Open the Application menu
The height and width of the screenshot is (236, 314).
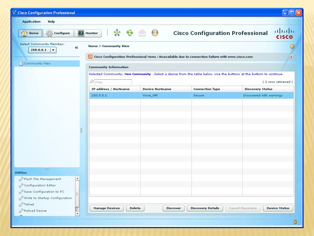pos(31,22)
